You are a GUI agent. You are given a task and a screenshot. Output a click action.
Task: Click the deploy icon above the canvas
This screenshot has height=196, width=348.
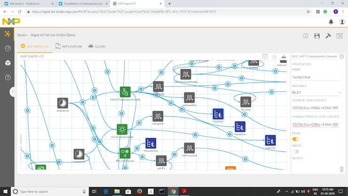pos(284,57)
